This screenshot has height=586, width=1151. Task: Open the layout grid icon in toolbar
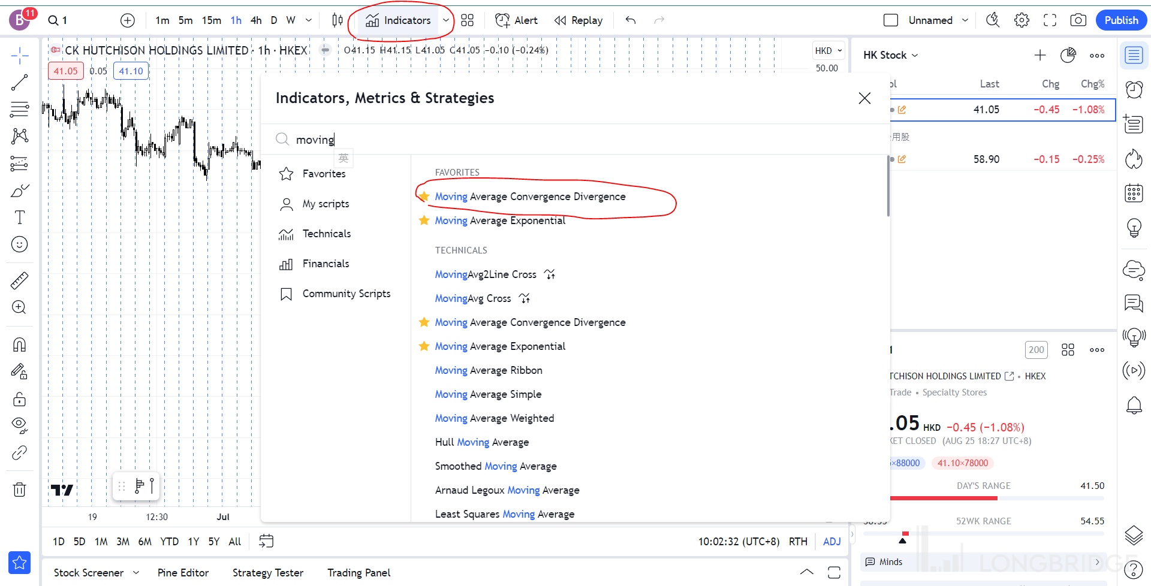pos(468,20)
